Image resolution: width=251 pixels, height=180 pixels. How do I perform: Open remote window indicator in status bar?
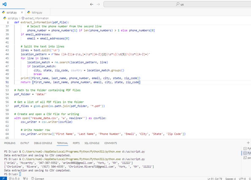[3, 178]
